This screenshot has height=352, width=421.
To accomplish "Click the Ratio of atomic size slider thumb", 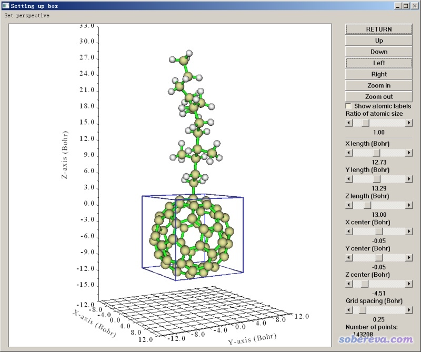I will pos(365,123).
